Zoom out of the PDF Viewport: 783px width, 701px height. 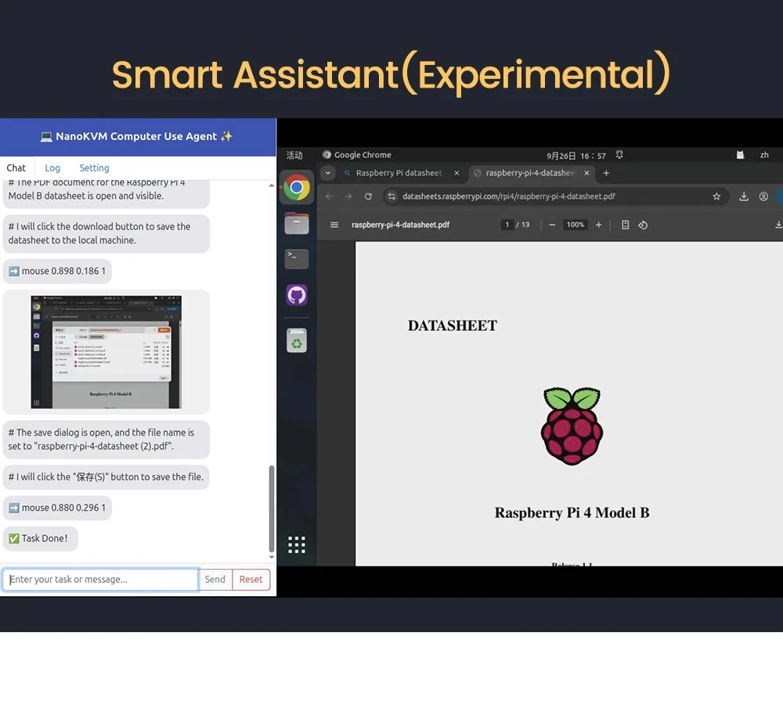pyautogui.click(x=552, y=225)
